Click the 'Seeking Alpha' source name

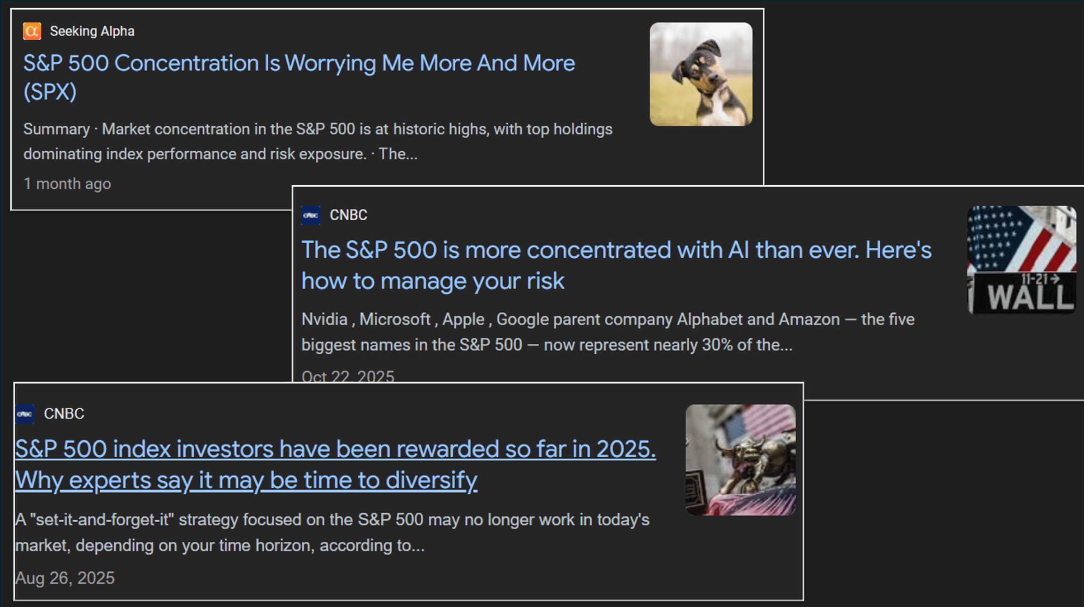click(92, 31)
